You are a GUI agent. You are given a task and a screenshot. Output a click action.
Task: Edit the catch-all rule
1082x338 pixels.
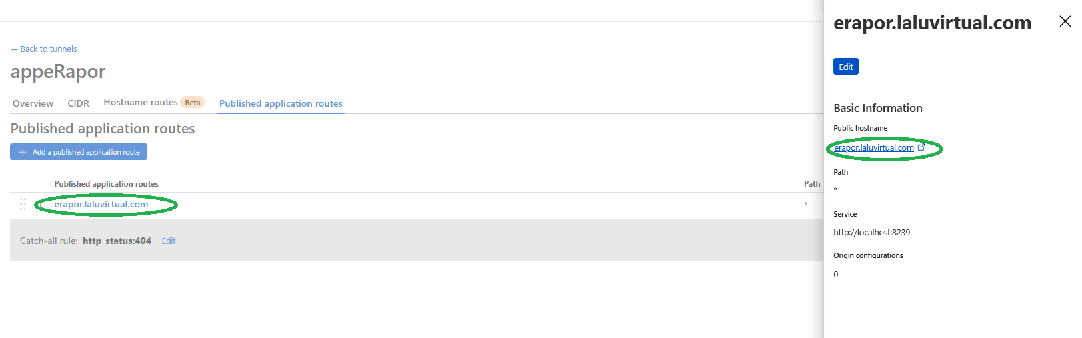[x=169, y=241]
